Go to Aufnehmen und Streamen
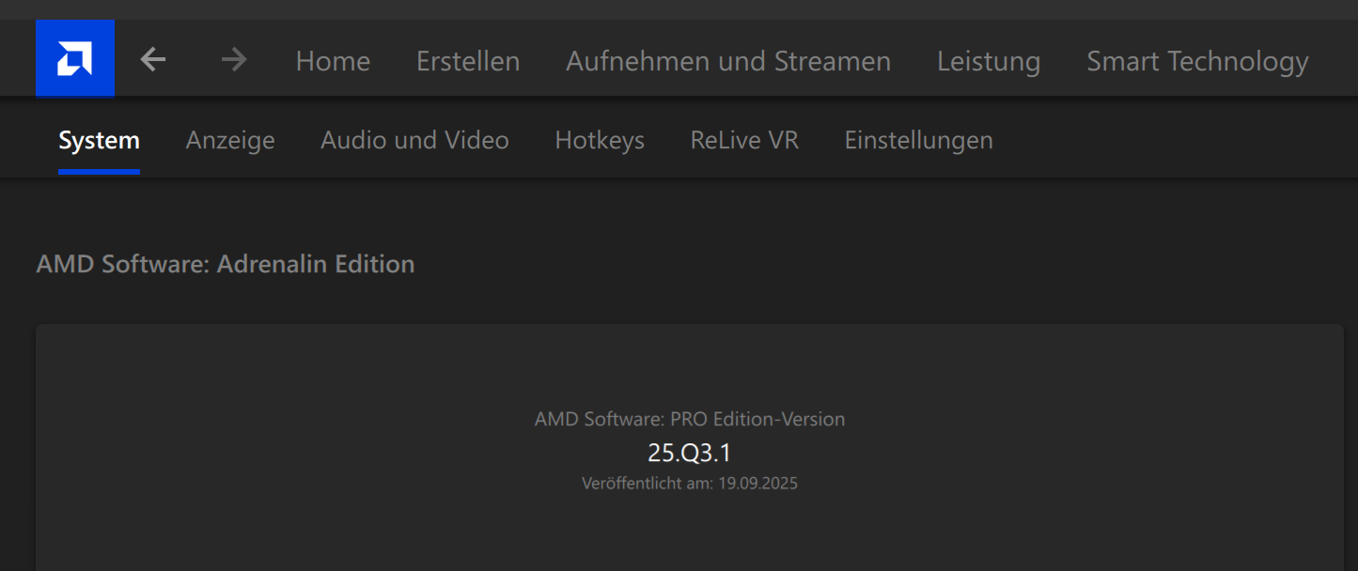Screen dimensions: 1358x571 click(x=728, y=62)
